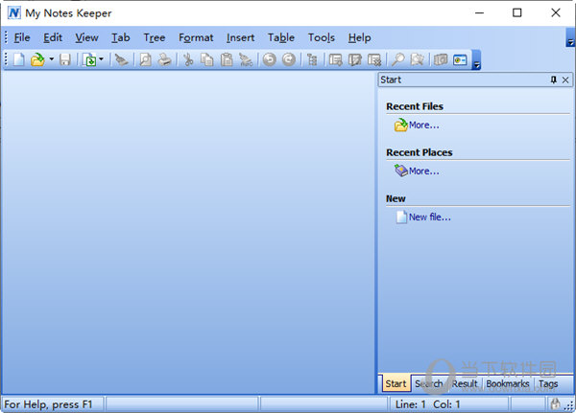
Task: Click the New file… link
Action: pos(430,218)
